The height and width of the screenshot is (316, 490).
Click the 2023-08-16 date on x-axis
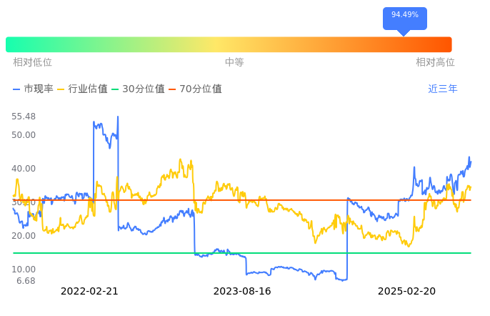(x=242, y=291)
